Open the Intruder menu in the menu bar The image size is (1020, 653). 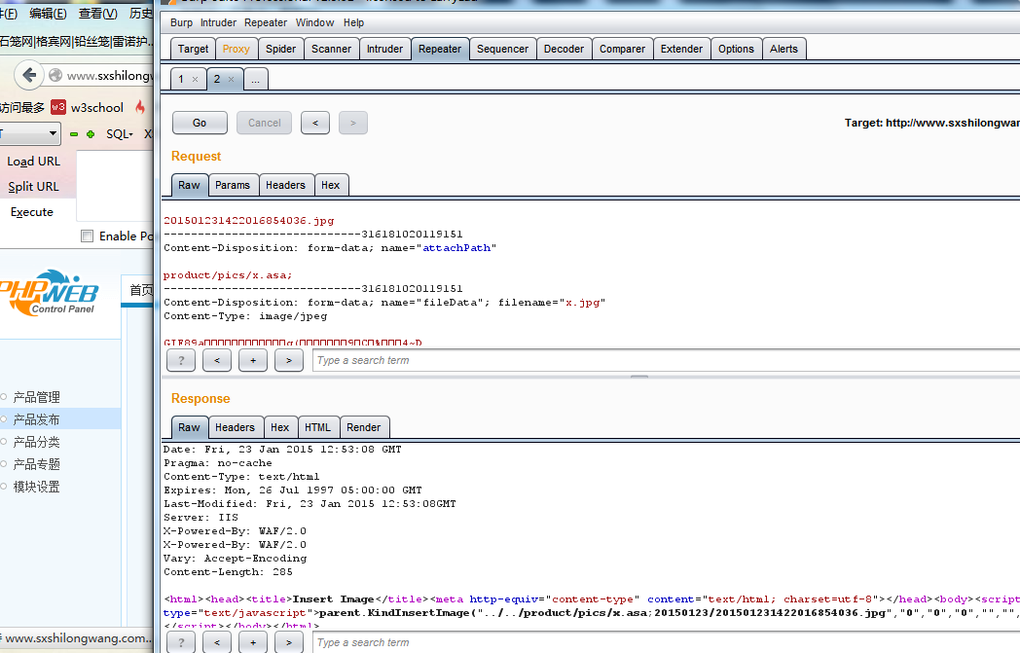(x=219, y=22)
